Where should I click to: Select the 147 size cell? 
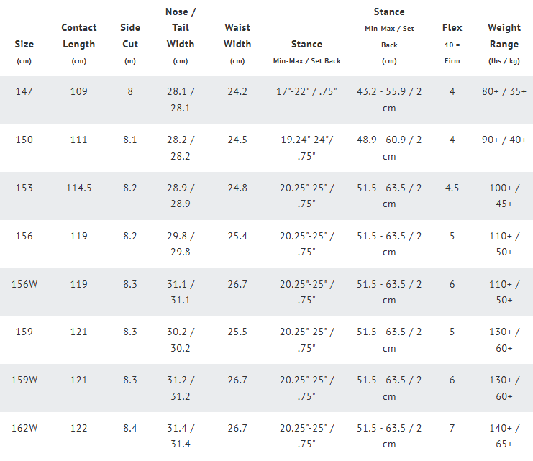click(x=24, y=91)
